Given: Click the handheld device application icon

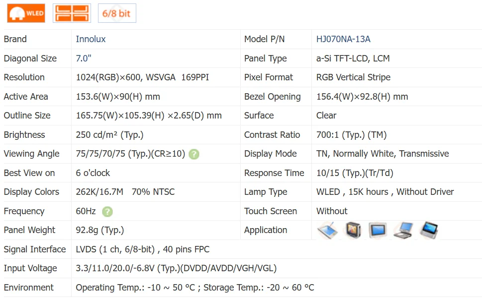Looking at the screenshot, I should click(x=429, y=230).
